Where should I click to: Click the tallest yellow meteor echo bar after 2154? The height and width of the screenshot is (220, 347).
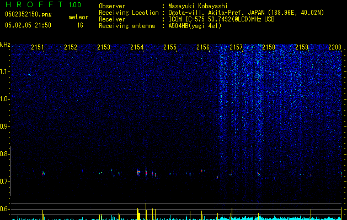click(x=146, y=211)
